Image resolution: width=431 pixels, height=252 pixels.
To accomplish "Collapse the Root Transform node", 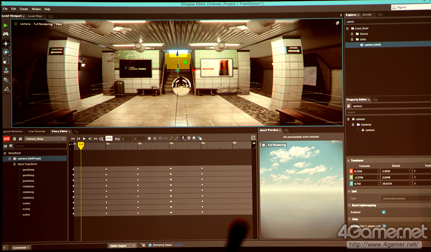I will [15, 164].
